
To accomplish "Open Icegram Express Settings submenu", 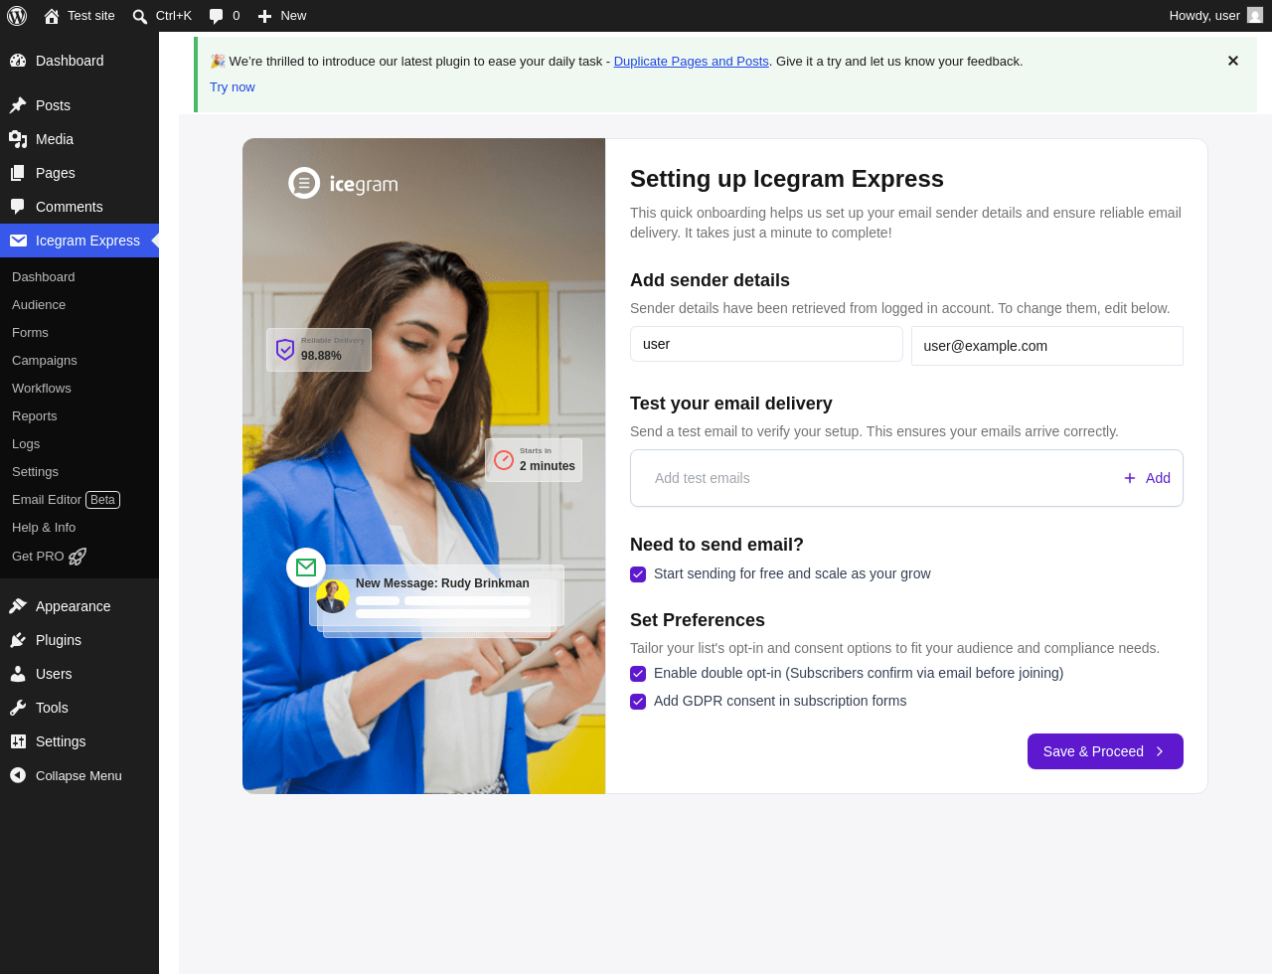I will coord(79,472).
